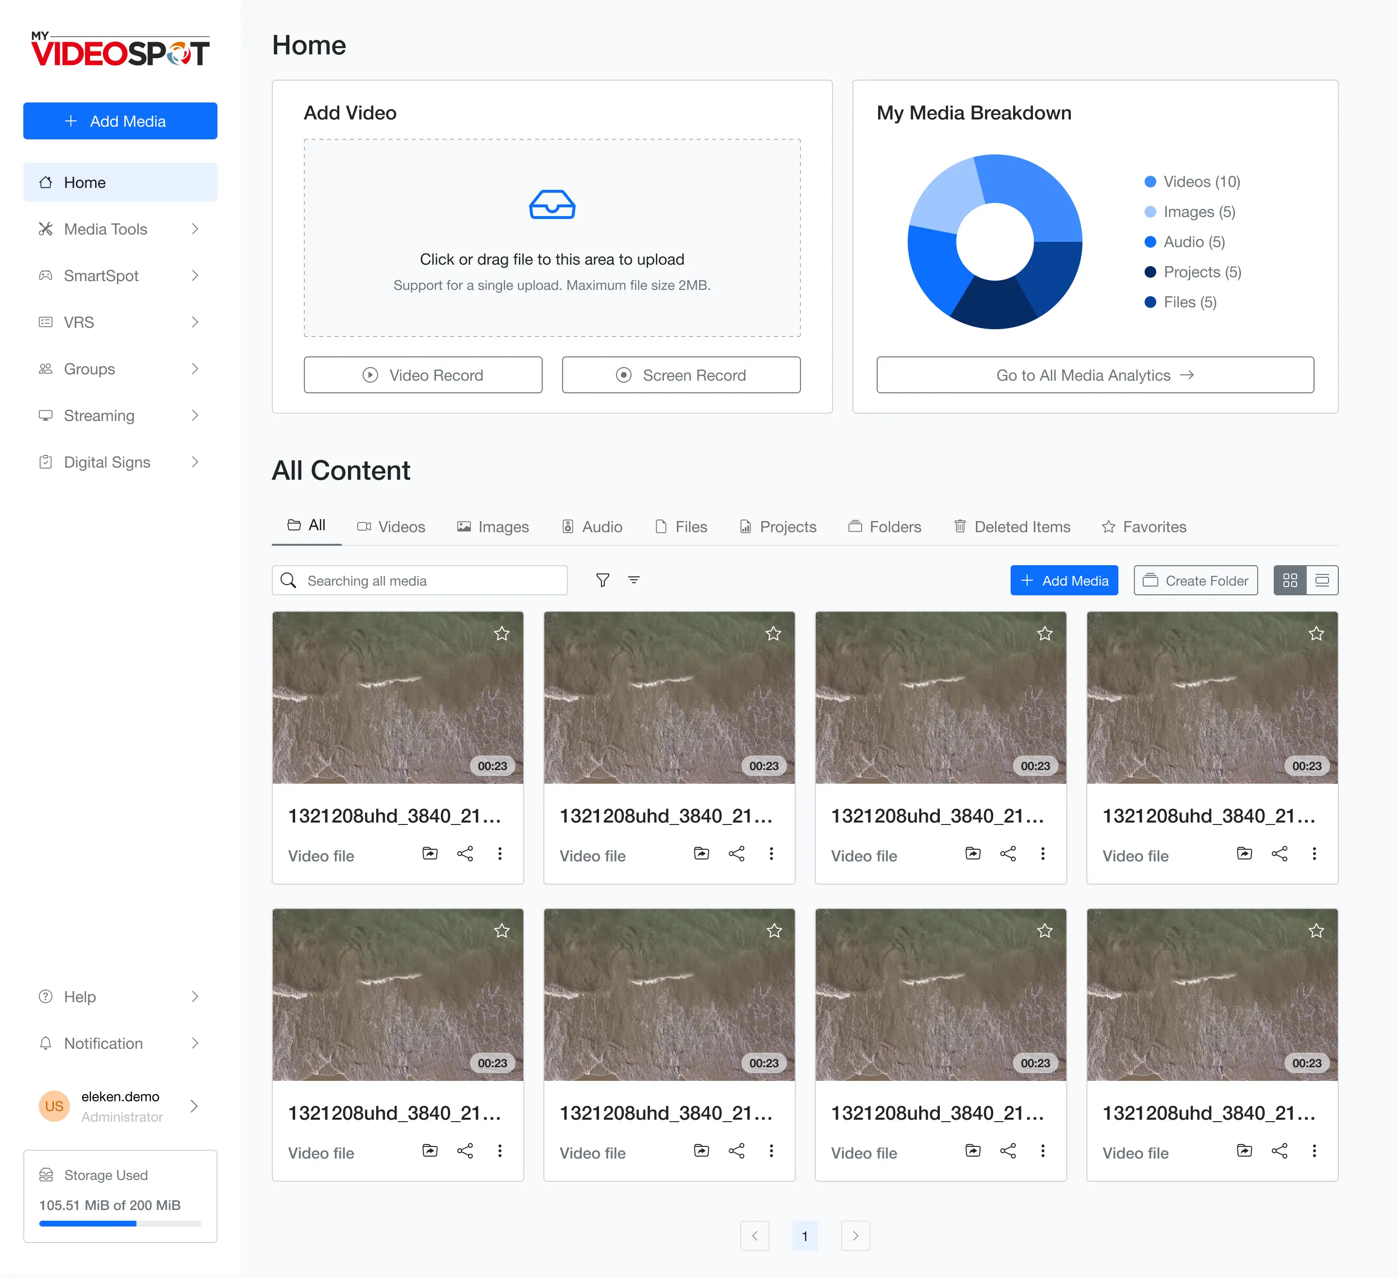Click the Screen Record button

(x=681, y=375)
